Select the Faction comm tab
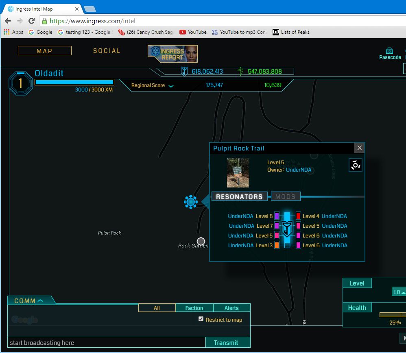Image resolution: width=406 pixels, height=353 pixels. (194, 308)
